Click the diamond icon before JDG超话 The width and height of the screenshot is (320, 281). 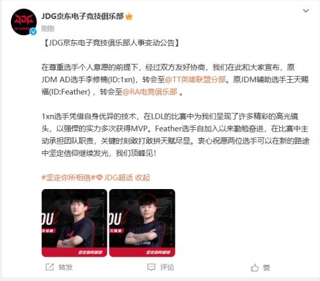click(x=99, y=178)
